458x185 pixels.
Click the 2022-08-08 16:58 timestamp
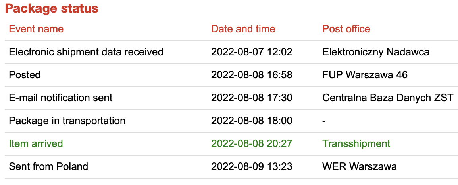pyautogui.click(x=252, y=75)
